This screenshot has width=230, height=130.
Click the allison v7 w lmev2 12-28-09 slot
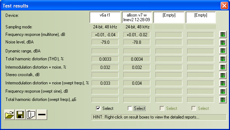coord(137,17)
